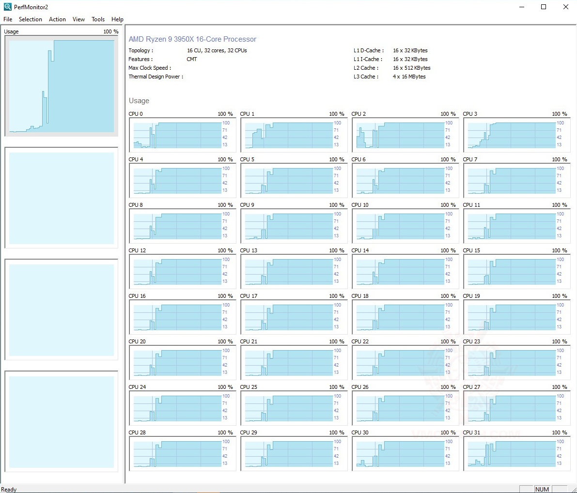Click the Thermal Design Power label

156,77
